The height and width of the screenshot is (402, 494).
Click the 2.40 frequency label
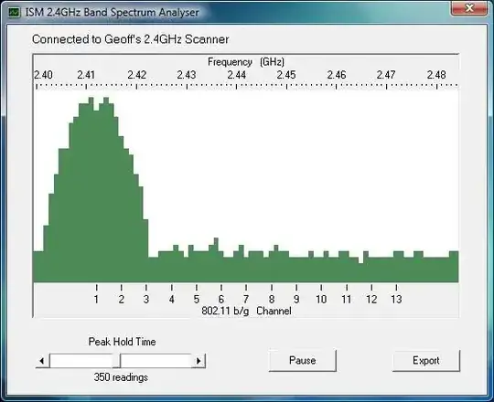pyautogui.click(x=43, y=75)
